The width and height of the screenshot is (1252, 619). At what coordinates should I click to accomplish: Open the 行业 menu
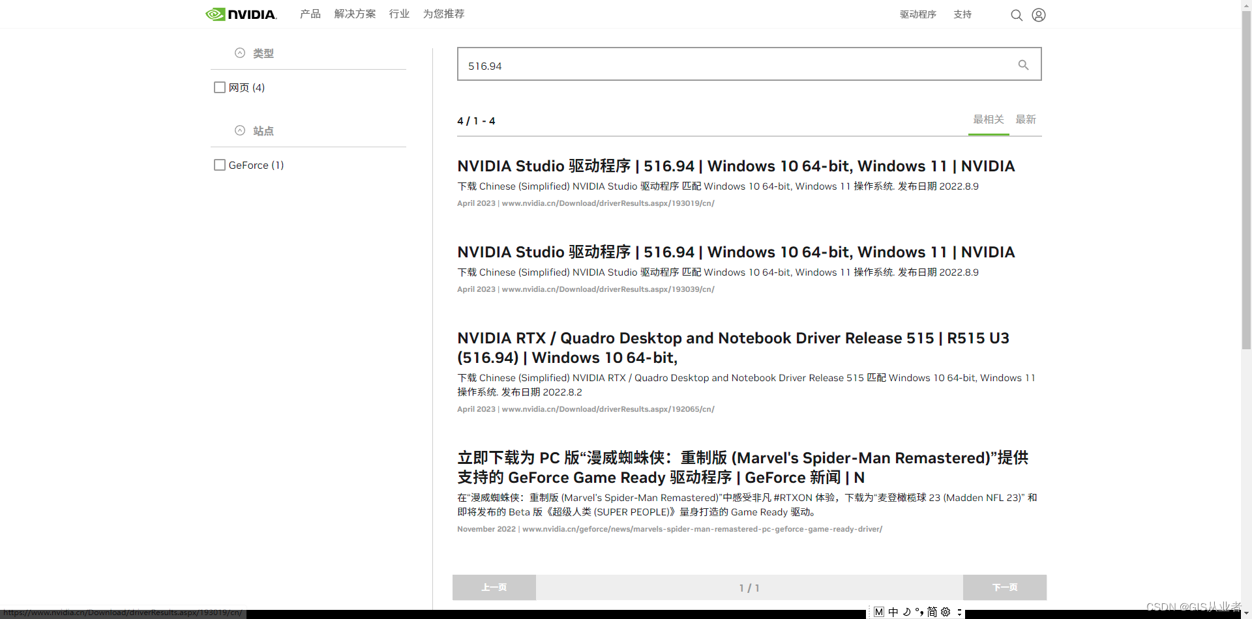(399, 14)
